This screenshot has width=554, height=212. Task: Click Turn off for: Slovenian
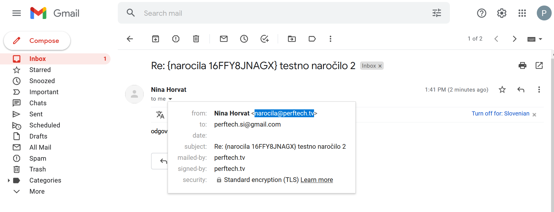[500, 113]
